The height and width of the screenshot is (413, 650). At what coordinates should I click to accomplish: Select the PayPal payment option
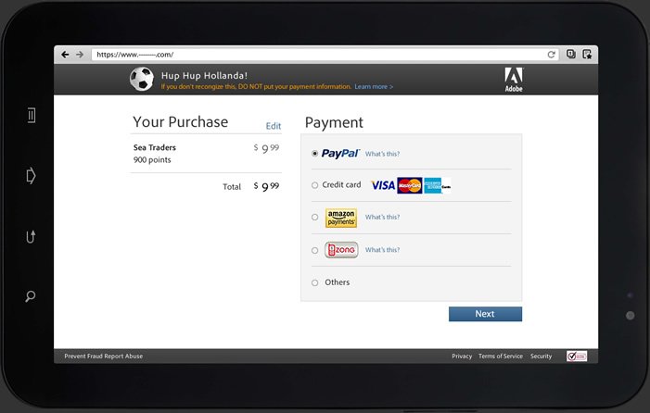314,154
